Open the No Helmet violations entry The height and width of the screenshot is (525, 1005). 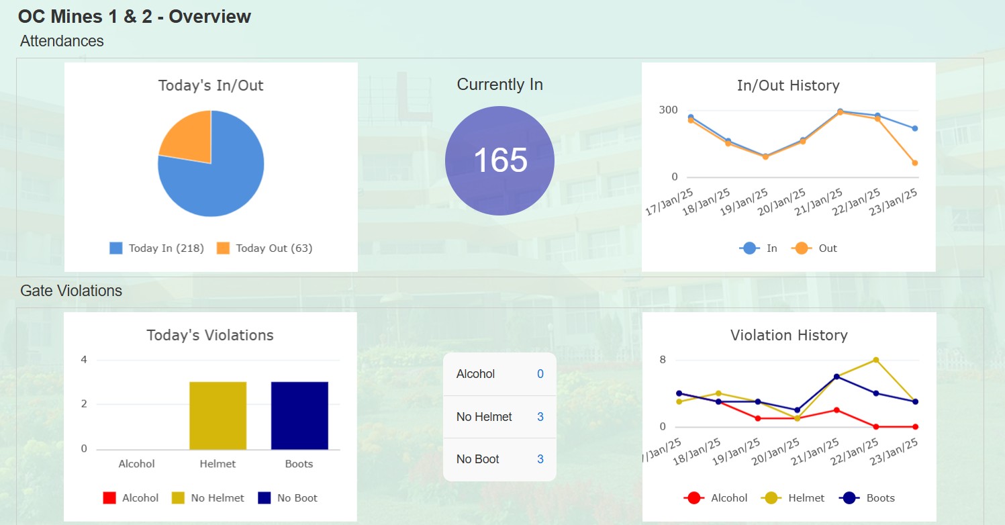[499, 416]
